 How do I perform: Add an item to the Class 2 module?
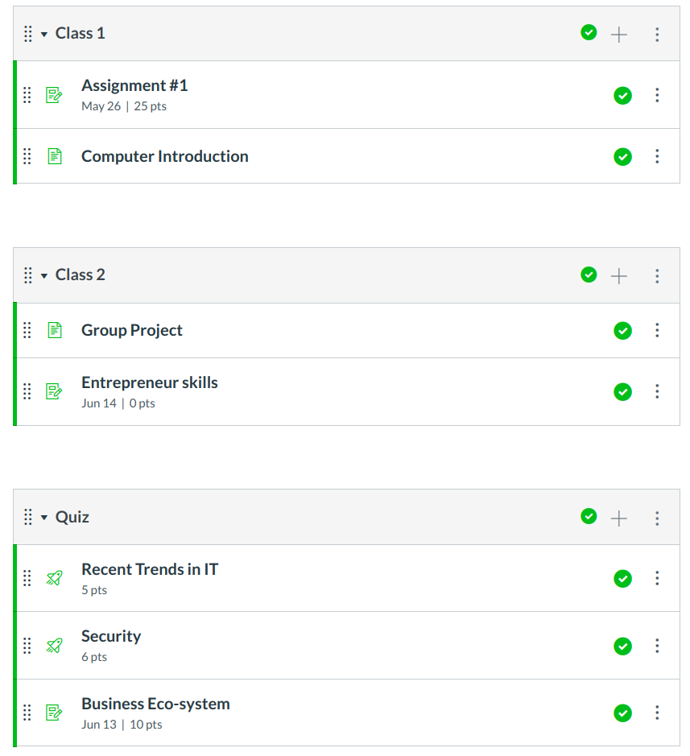(x=618, y=275)
